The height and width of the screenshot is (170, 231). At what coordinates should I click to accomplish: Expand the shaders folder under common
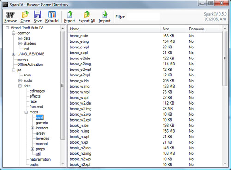pos(20,44)
